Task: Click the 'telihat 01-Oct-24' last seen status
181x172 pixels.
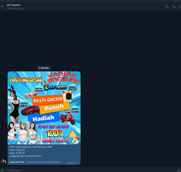Action: 15,8
